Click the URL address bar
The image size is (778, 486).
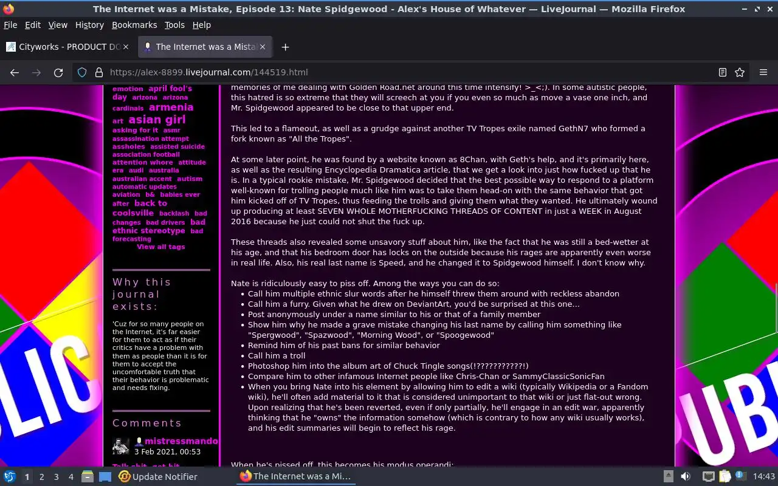pyautogui.click(x=410, y=72)
